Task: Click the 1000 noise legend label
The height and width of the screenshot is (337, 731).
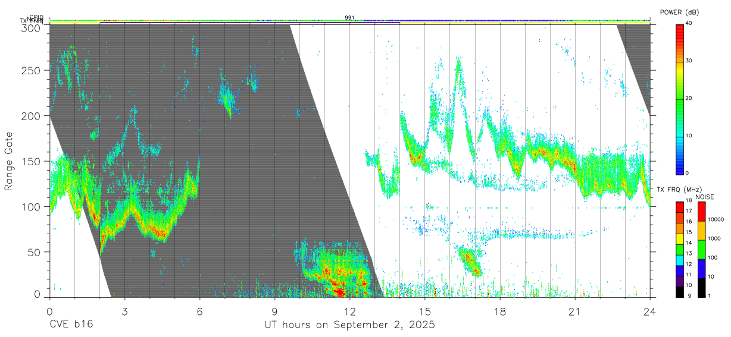Action: tap(716, 239)
